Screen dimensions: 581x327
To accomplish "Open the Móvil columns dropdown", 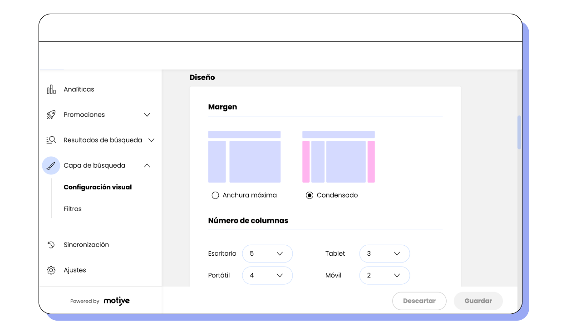I will [384, 275].
